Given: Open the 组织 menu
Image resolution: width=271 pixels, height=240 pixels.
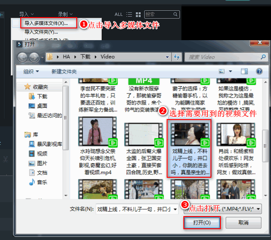Looking at the screenshot, I should tap(31, 71).
